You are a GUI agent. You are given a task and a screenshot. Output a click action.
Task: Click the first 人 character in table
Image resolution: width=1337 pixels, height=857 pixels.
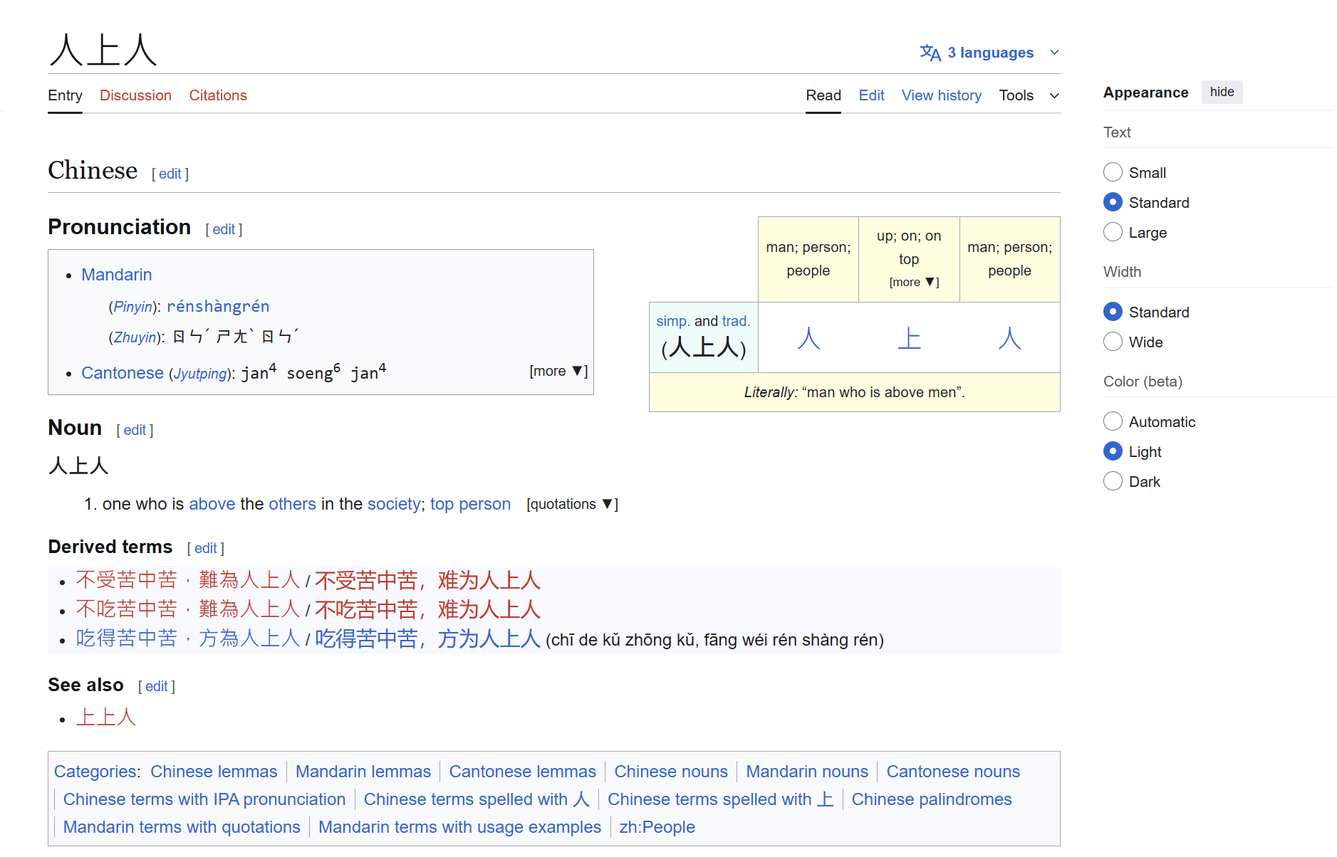(x=808, y=337)
